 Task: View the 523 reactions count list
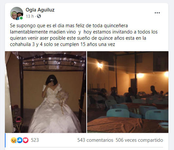click(35, 140)
